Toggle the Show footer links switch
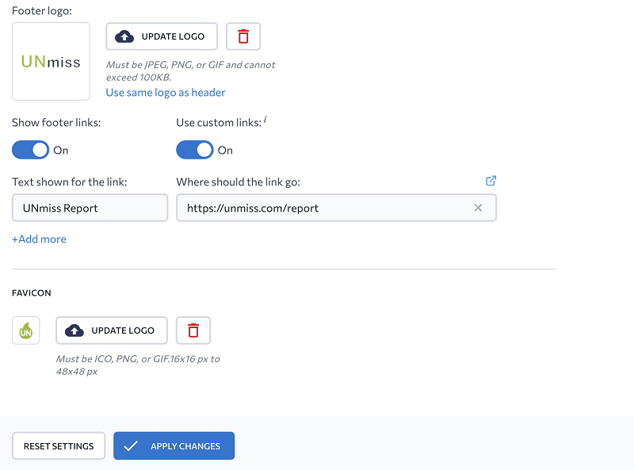Image resolution: width=634 pixels, height=470 pixels. coord(30,150)
